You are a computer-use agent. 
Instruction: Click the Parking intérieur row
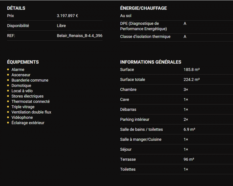[x=135, y=119]
